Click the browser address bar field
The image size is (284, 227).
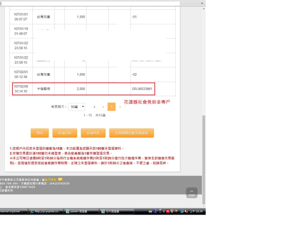[x=89, y=3]
